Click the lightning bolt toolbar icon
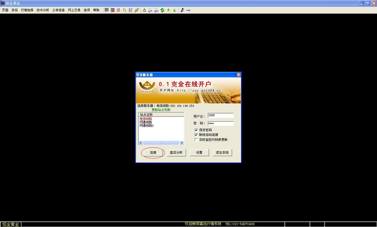The image size is (377, 227). point(136,10)
